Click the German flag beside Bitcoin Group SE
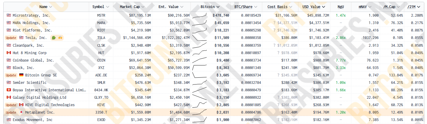 21,75
